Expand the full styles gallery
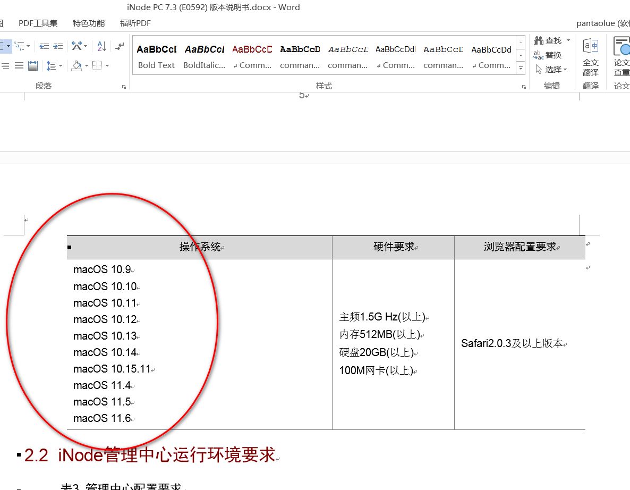Image resolution: width=630 pixels, height=490 pixels. point(521,69)
